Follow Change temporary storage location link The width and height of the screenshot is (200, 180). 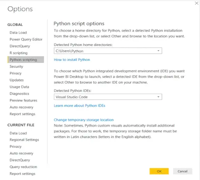pyautogui.click(x=84, y=120)
